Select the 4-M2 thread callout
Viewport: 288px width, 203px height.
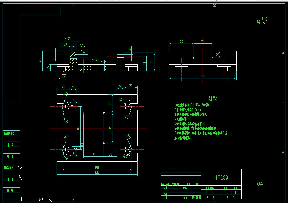[x=95, y=60]
